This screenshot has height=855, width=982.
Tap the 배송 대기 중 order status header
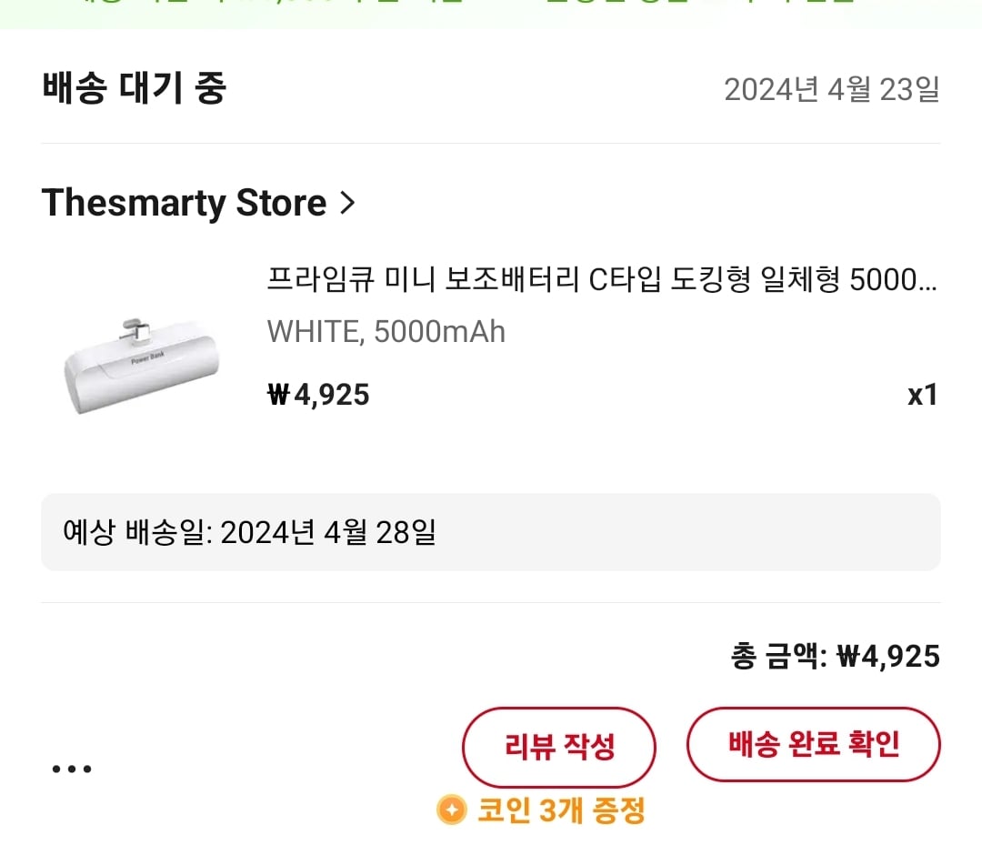pos(134,87)
